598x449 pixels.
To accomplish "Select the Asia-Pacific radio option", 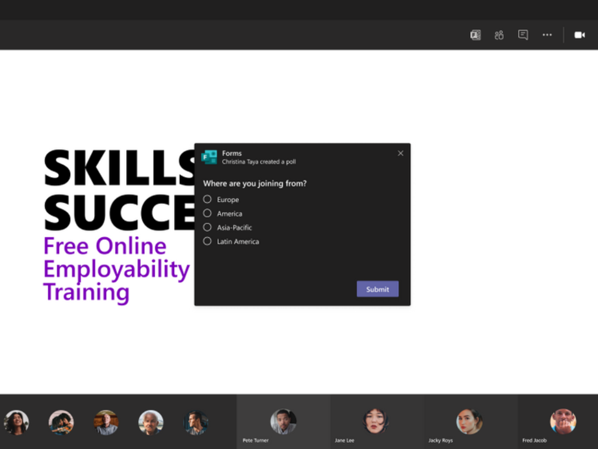I will 207,227.
